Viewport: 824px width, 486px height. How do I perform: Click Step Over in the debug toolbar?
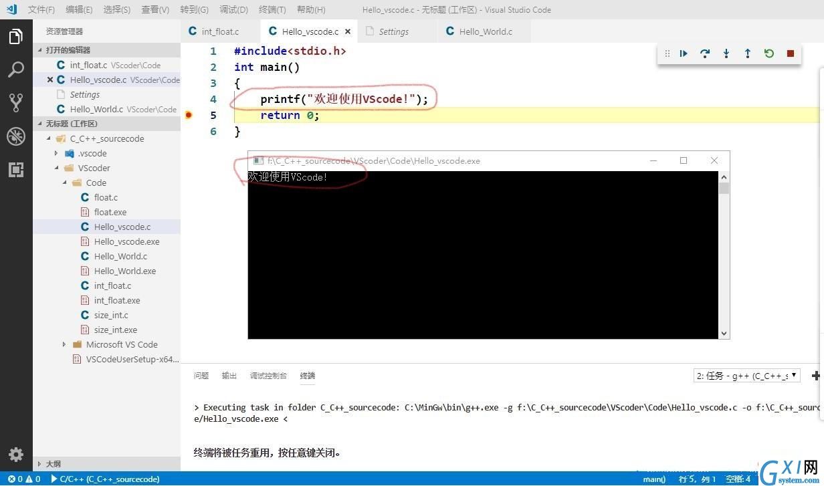[x=705, y=53]
